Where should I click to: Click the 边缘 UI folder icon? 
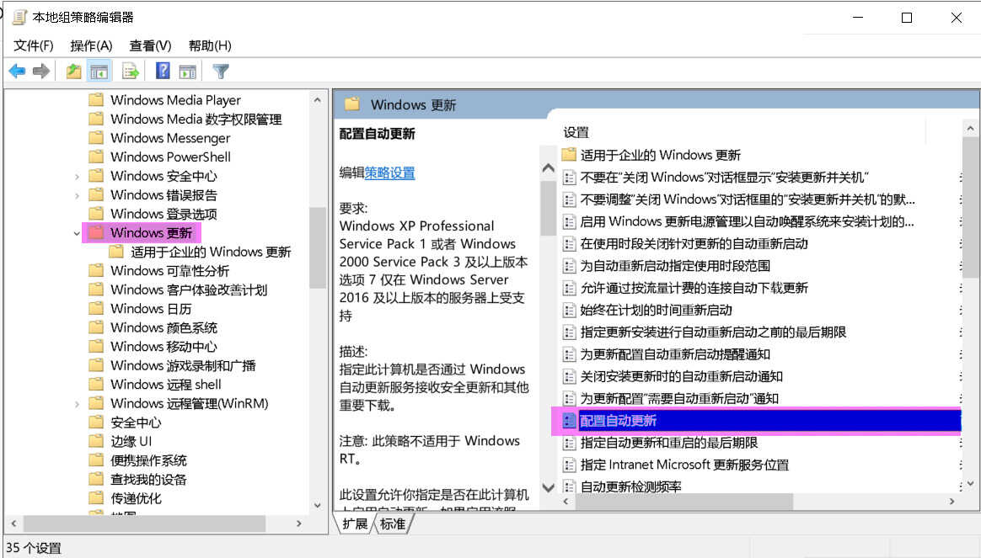tap(96, 441)
